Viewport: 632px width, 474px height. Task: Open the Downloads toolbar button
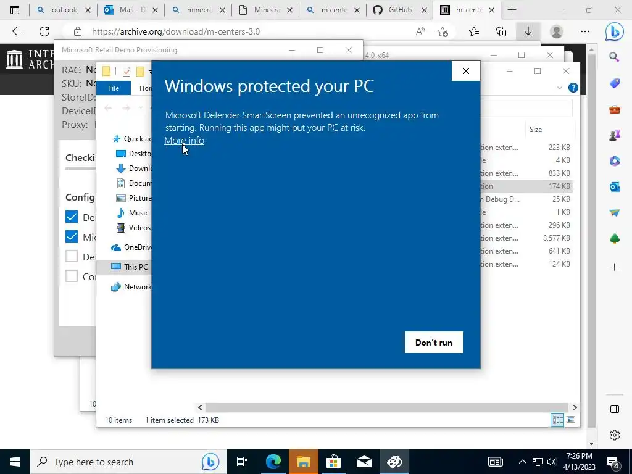pos(528,31)
